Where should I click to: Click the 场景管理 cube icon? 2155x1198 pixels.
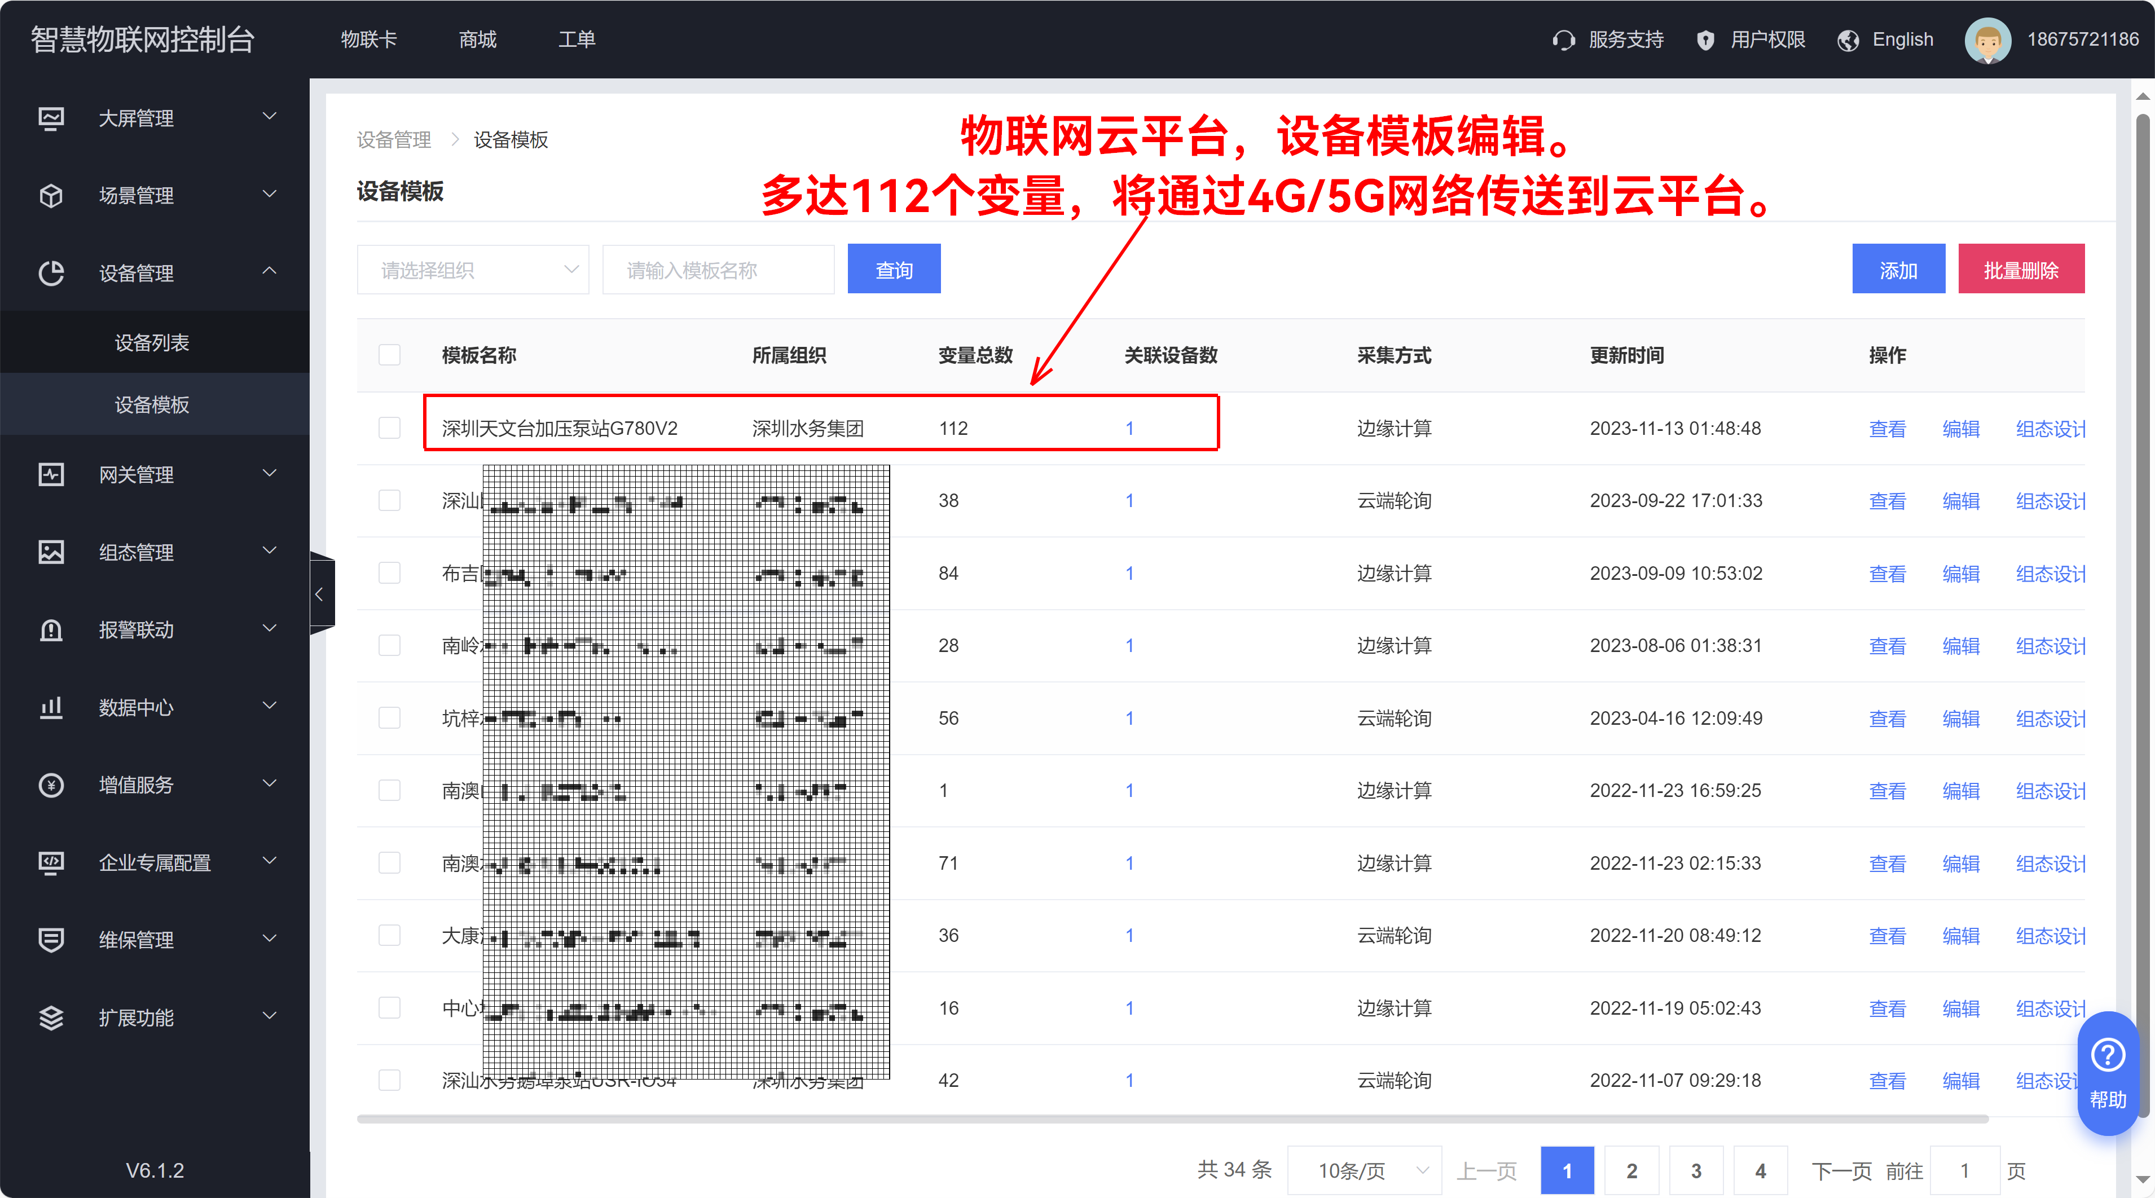51,196
